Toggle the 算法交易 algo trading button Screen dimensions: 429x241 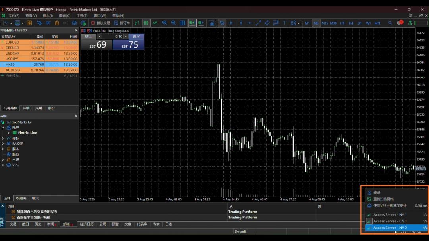pos(100,23)
